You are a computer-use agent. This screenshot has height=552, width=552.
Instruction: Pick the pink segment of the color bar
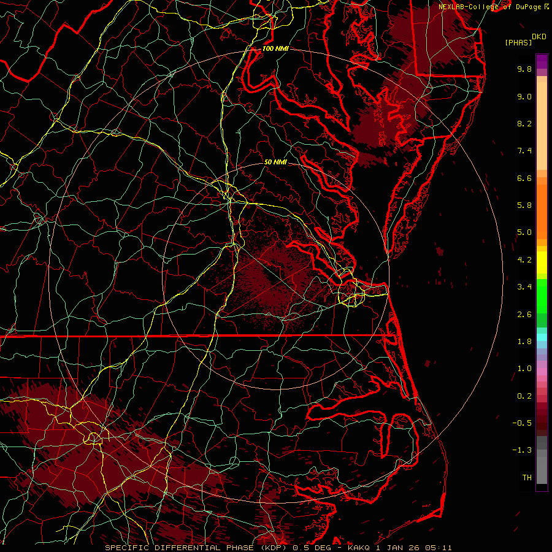click(x=542, y=372)
